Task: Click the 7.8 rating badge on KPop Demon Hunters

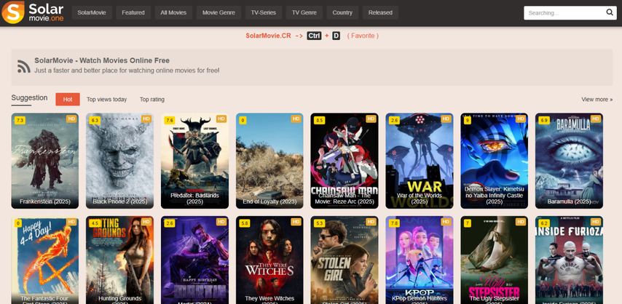Action: [x=394, y=223]
